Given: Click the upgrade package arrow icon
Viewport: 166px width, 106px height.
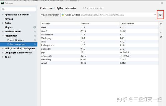Looking at the screenshot, I should (x=161, y=32).
